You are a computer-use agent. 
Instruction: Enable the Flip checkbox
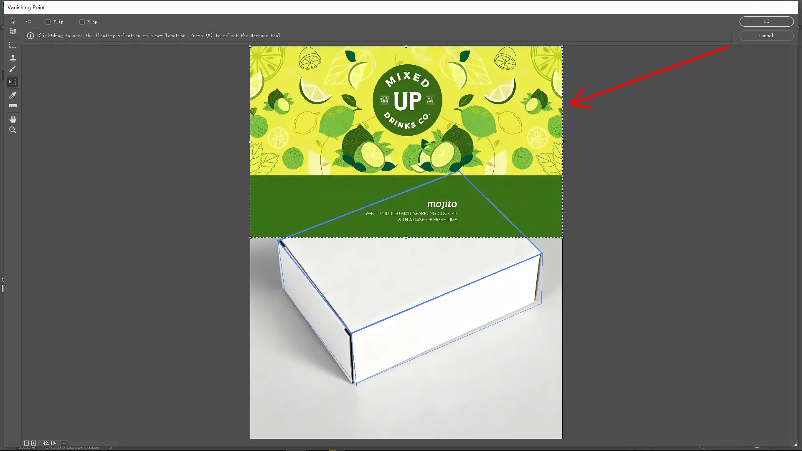coord(48,22)
